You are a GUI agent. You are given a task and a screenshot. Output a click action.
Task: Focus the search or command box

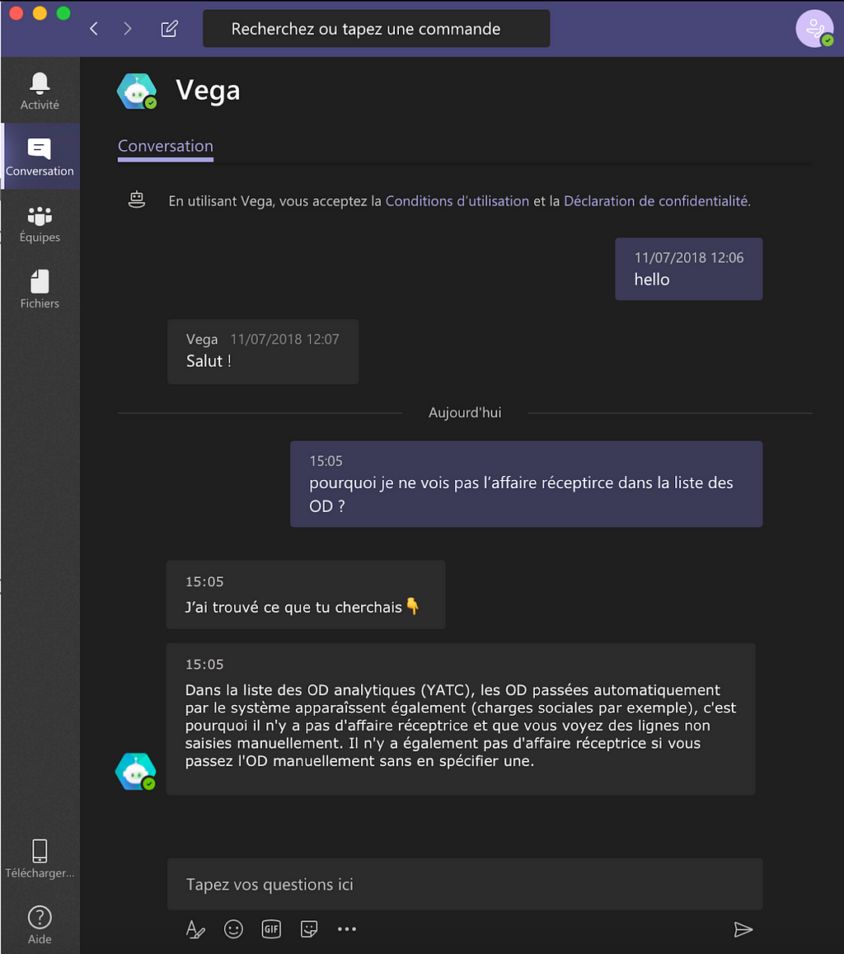click(377, 29)
